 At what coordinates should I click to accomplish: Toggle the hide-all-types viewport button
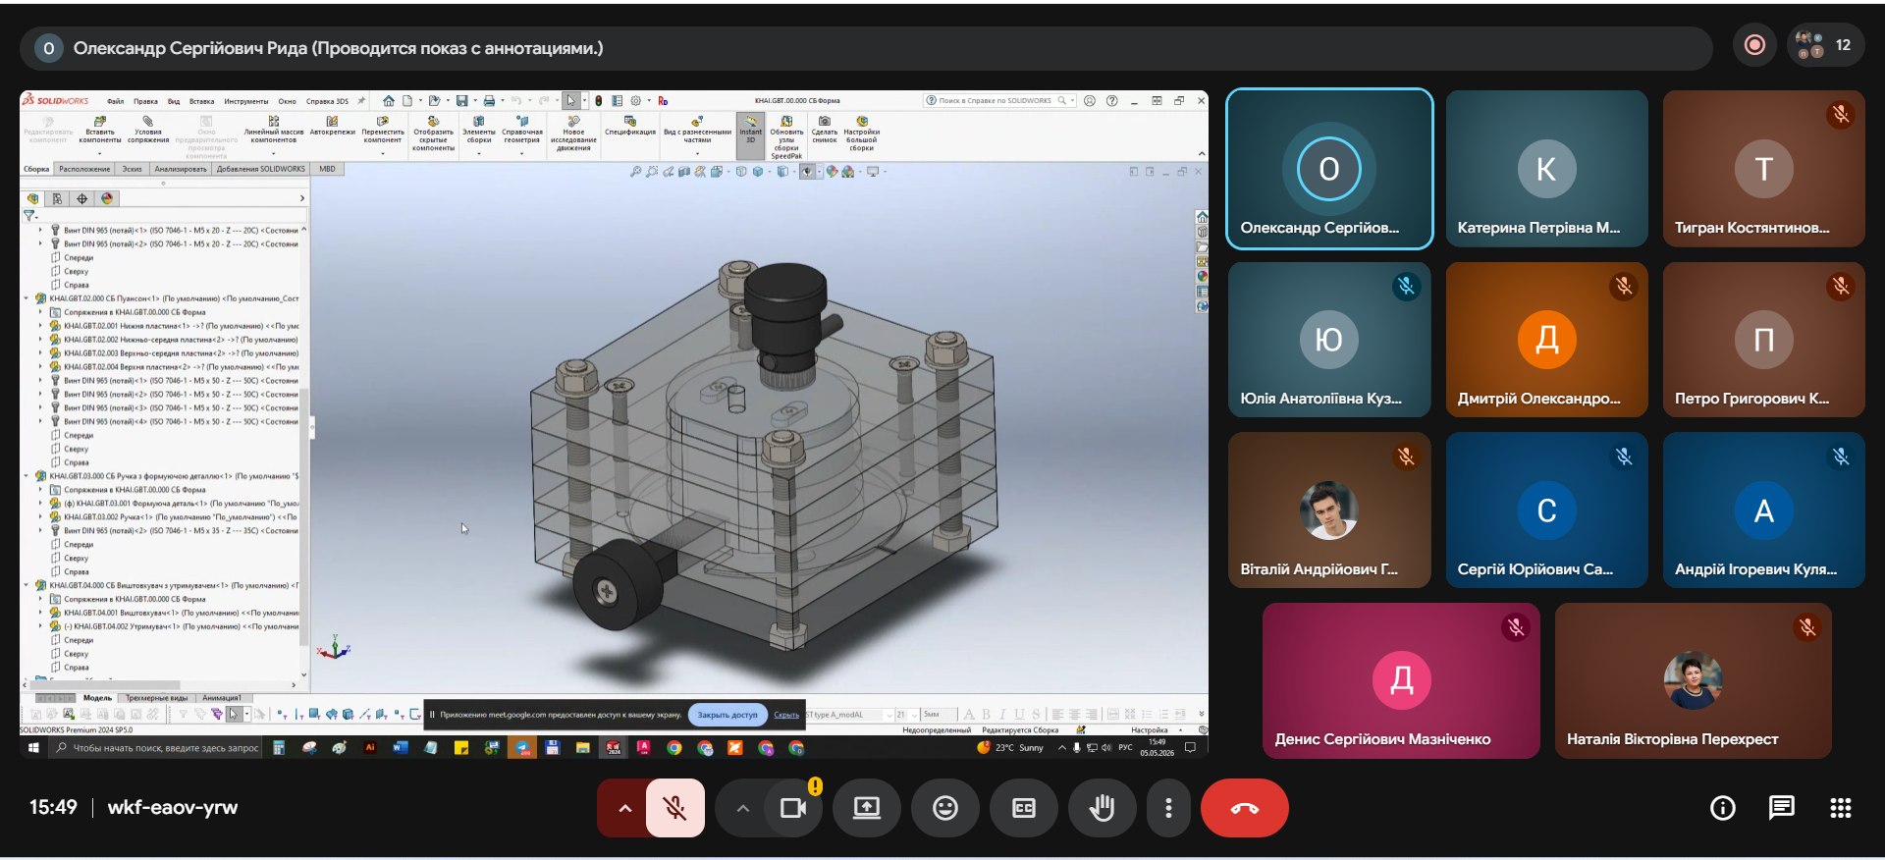[x=806, y=172]
